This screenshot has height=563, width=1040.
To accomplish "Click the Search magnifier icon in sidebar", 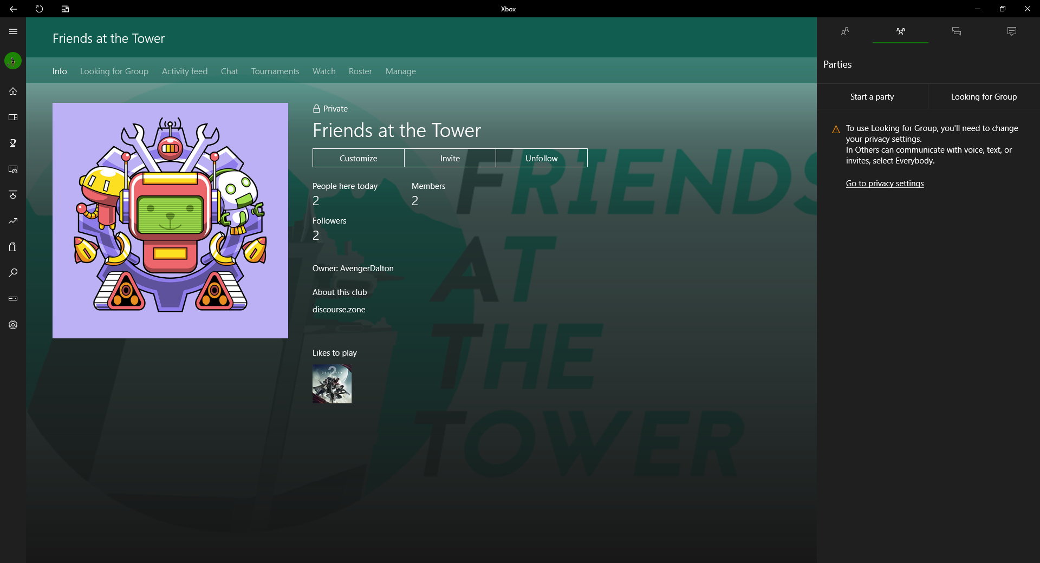I will point(13,273).
